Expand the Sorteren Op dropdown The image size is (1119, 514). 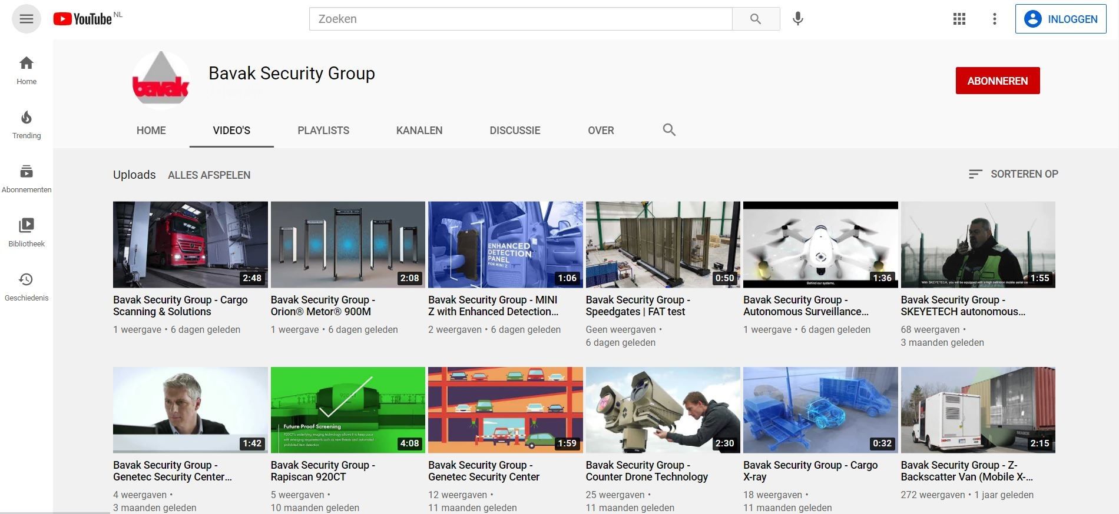(1014, 174)
